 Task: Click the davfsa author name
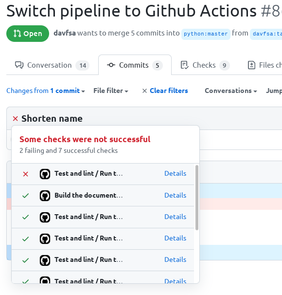pos(65,33)
